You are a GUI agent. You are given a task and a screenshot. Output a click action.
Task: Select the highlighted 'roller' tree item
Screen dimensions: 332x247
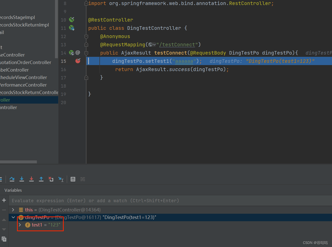click(29, 100)
